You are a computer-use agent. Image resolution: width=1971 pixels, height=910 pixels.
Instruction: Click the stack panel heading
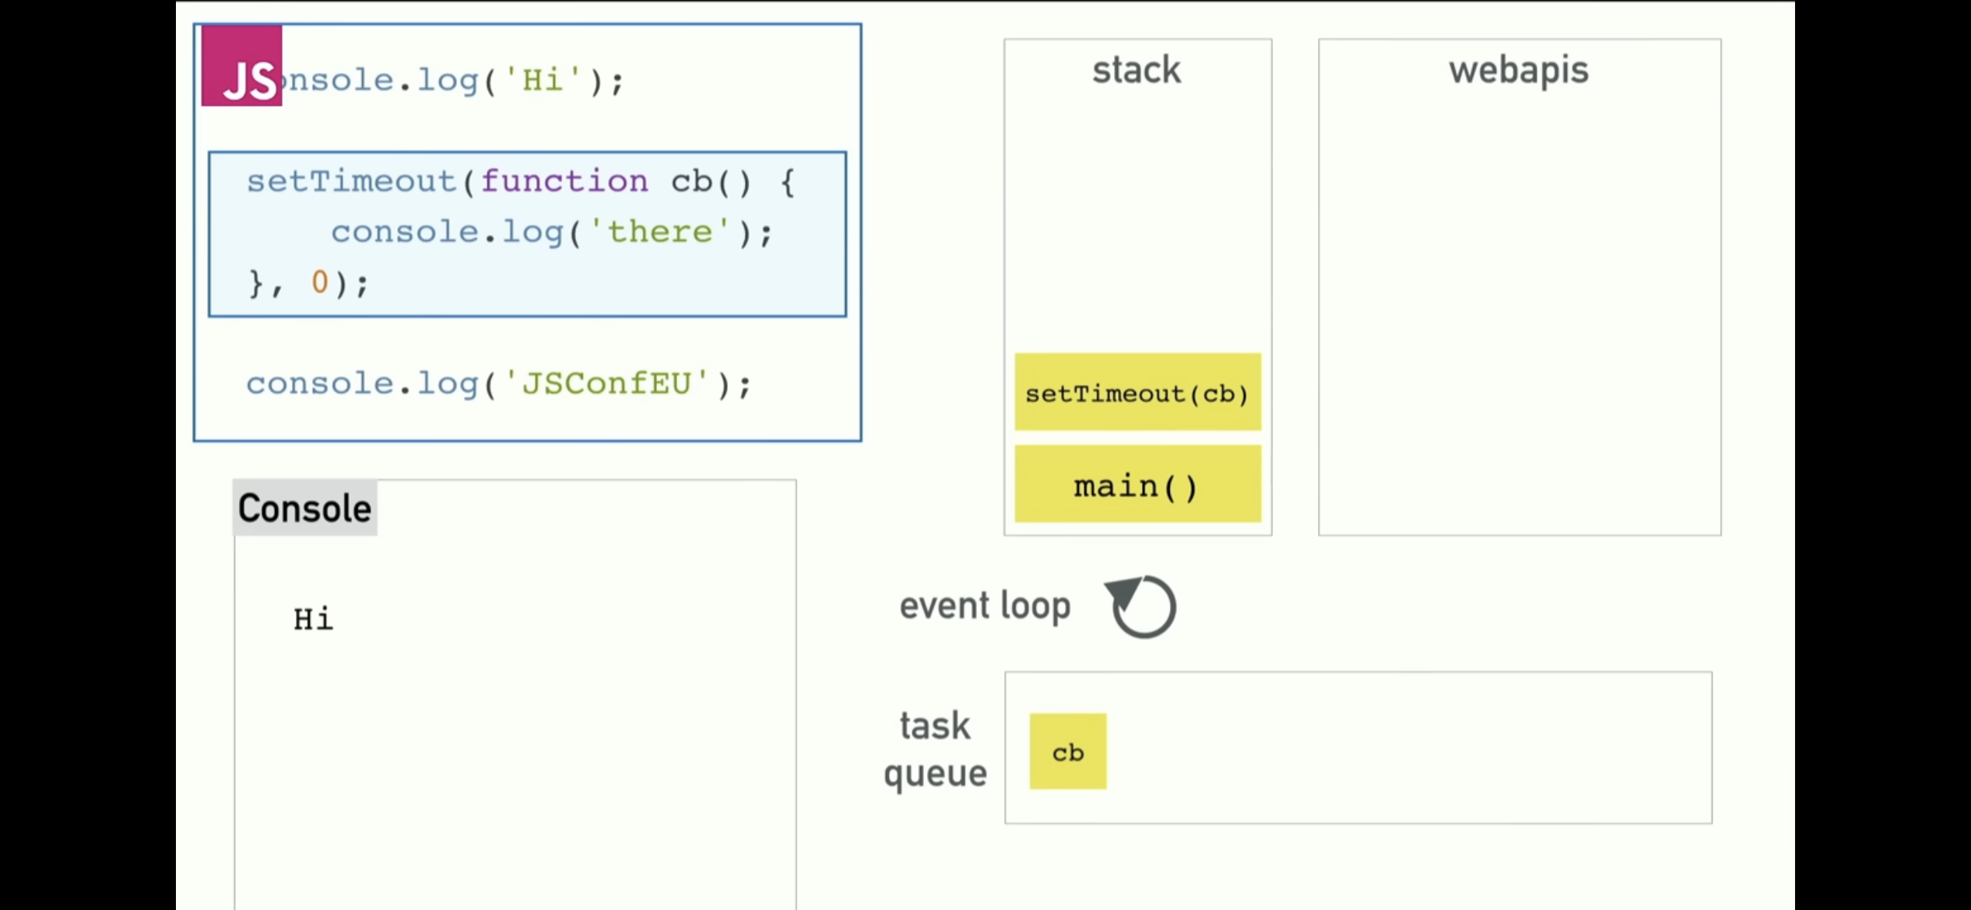(x=1137, y=70)
